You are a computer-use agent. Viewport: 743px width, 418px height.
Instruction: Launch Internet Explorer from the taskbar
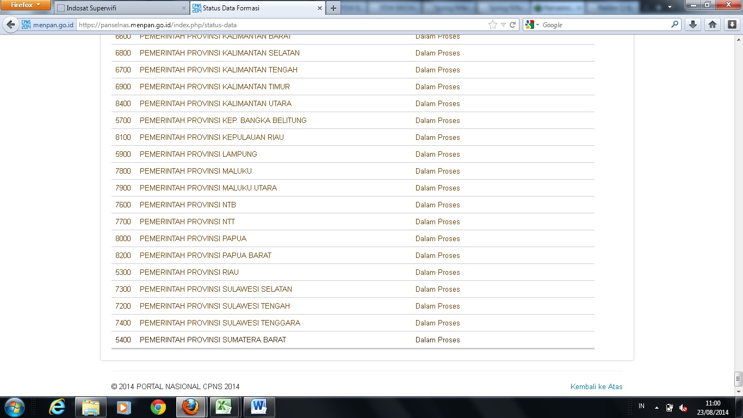coord(57,407)
